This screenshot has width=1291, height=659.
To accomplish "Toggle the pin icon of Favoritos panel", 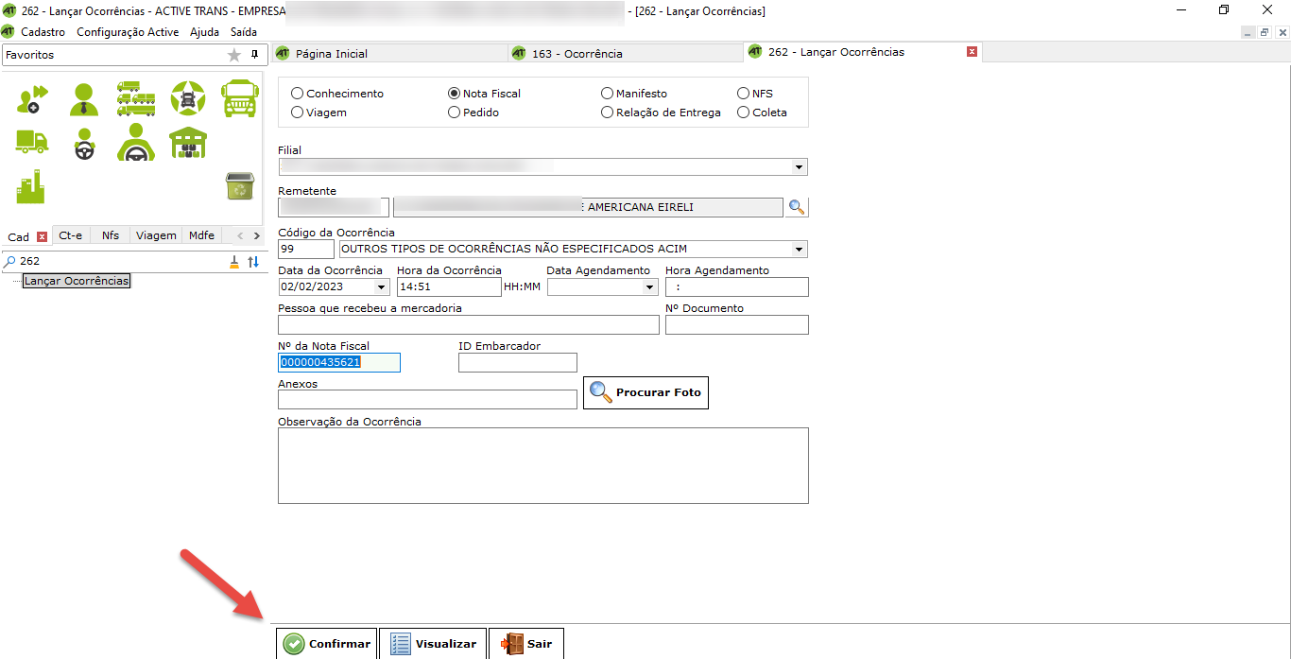I will [254, 55].
